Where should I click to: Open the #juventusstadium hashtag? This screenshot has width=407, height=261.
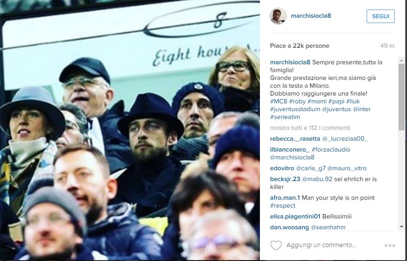[x=295, y=109]
